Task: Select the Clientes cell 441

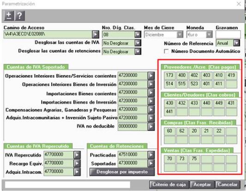Action: coord(169,112)
